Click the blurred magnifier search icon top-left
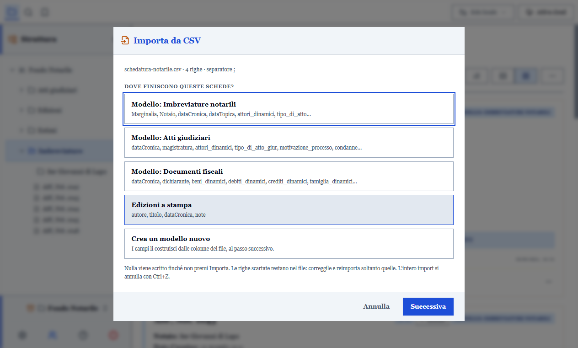Viewport: 578px width, 348px height. pyautogui.click(x=28, y=12)
